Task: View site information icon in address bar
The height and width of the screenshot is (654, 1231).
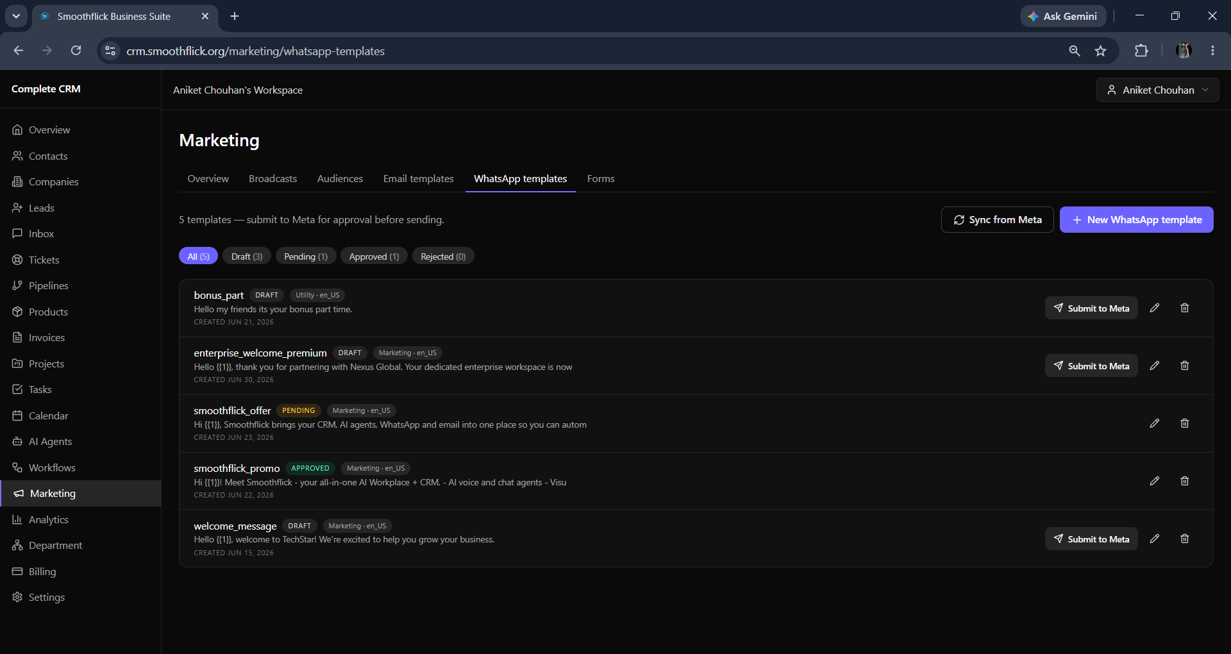Action: click(110, 51)
